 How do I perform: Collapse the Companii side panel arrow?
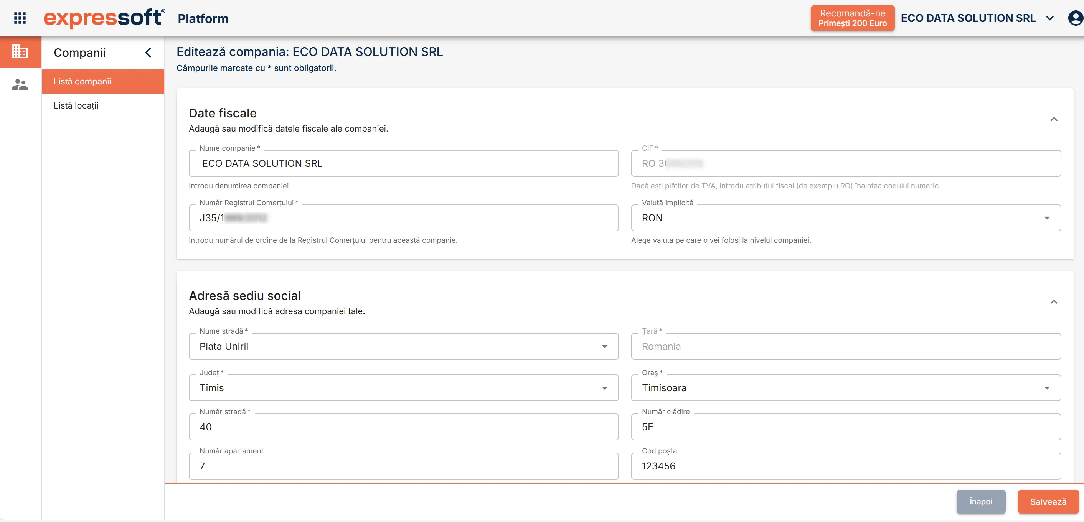[148, 53]
